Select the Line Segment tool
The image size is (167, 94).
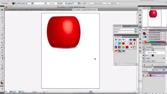(x=2, y=25)
